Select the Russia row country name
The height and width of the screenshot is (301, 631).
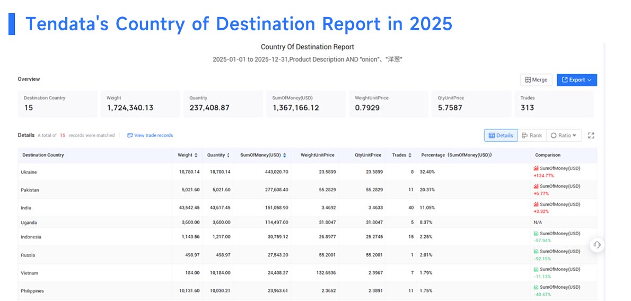coord(28,255)
